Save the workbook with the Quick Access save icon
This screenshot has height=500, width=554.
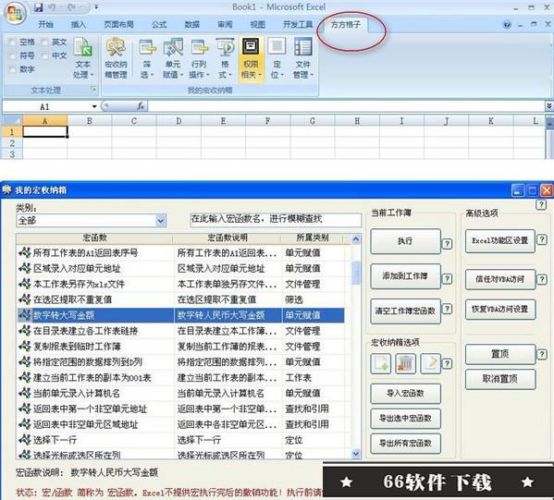[39, 7]
